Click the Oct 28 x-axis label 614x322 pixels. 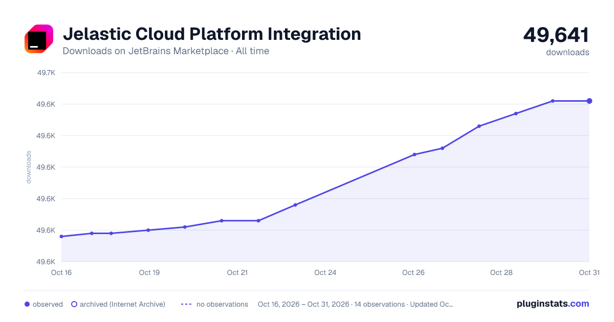[501, 272]
